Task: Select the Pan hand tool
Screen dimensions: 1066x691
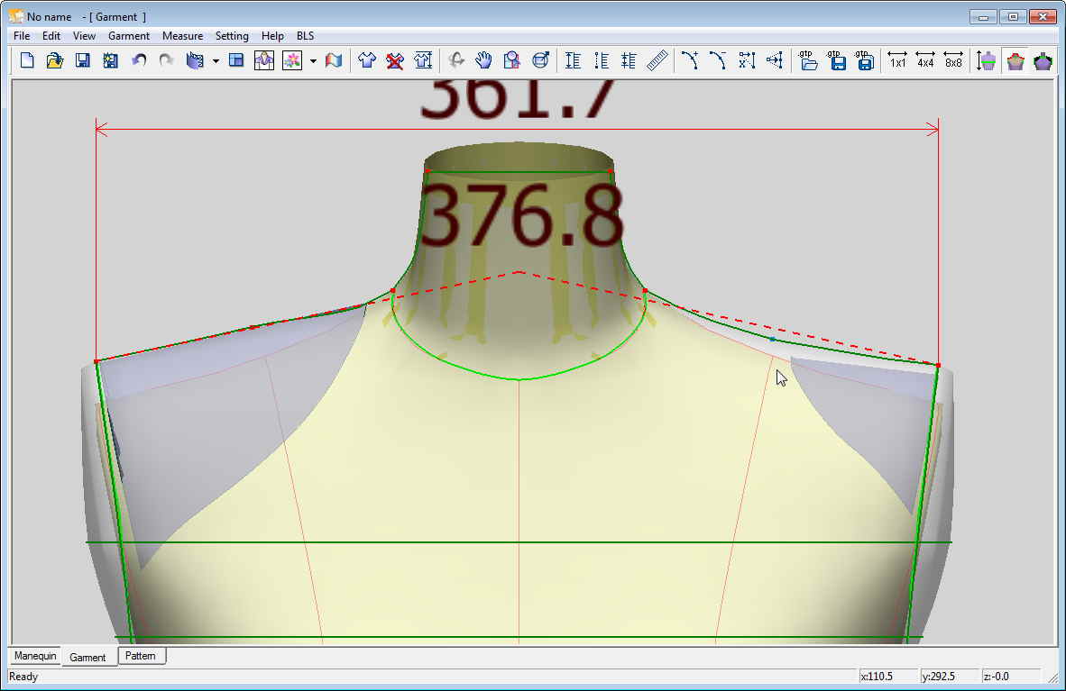Action: [484, 60]
